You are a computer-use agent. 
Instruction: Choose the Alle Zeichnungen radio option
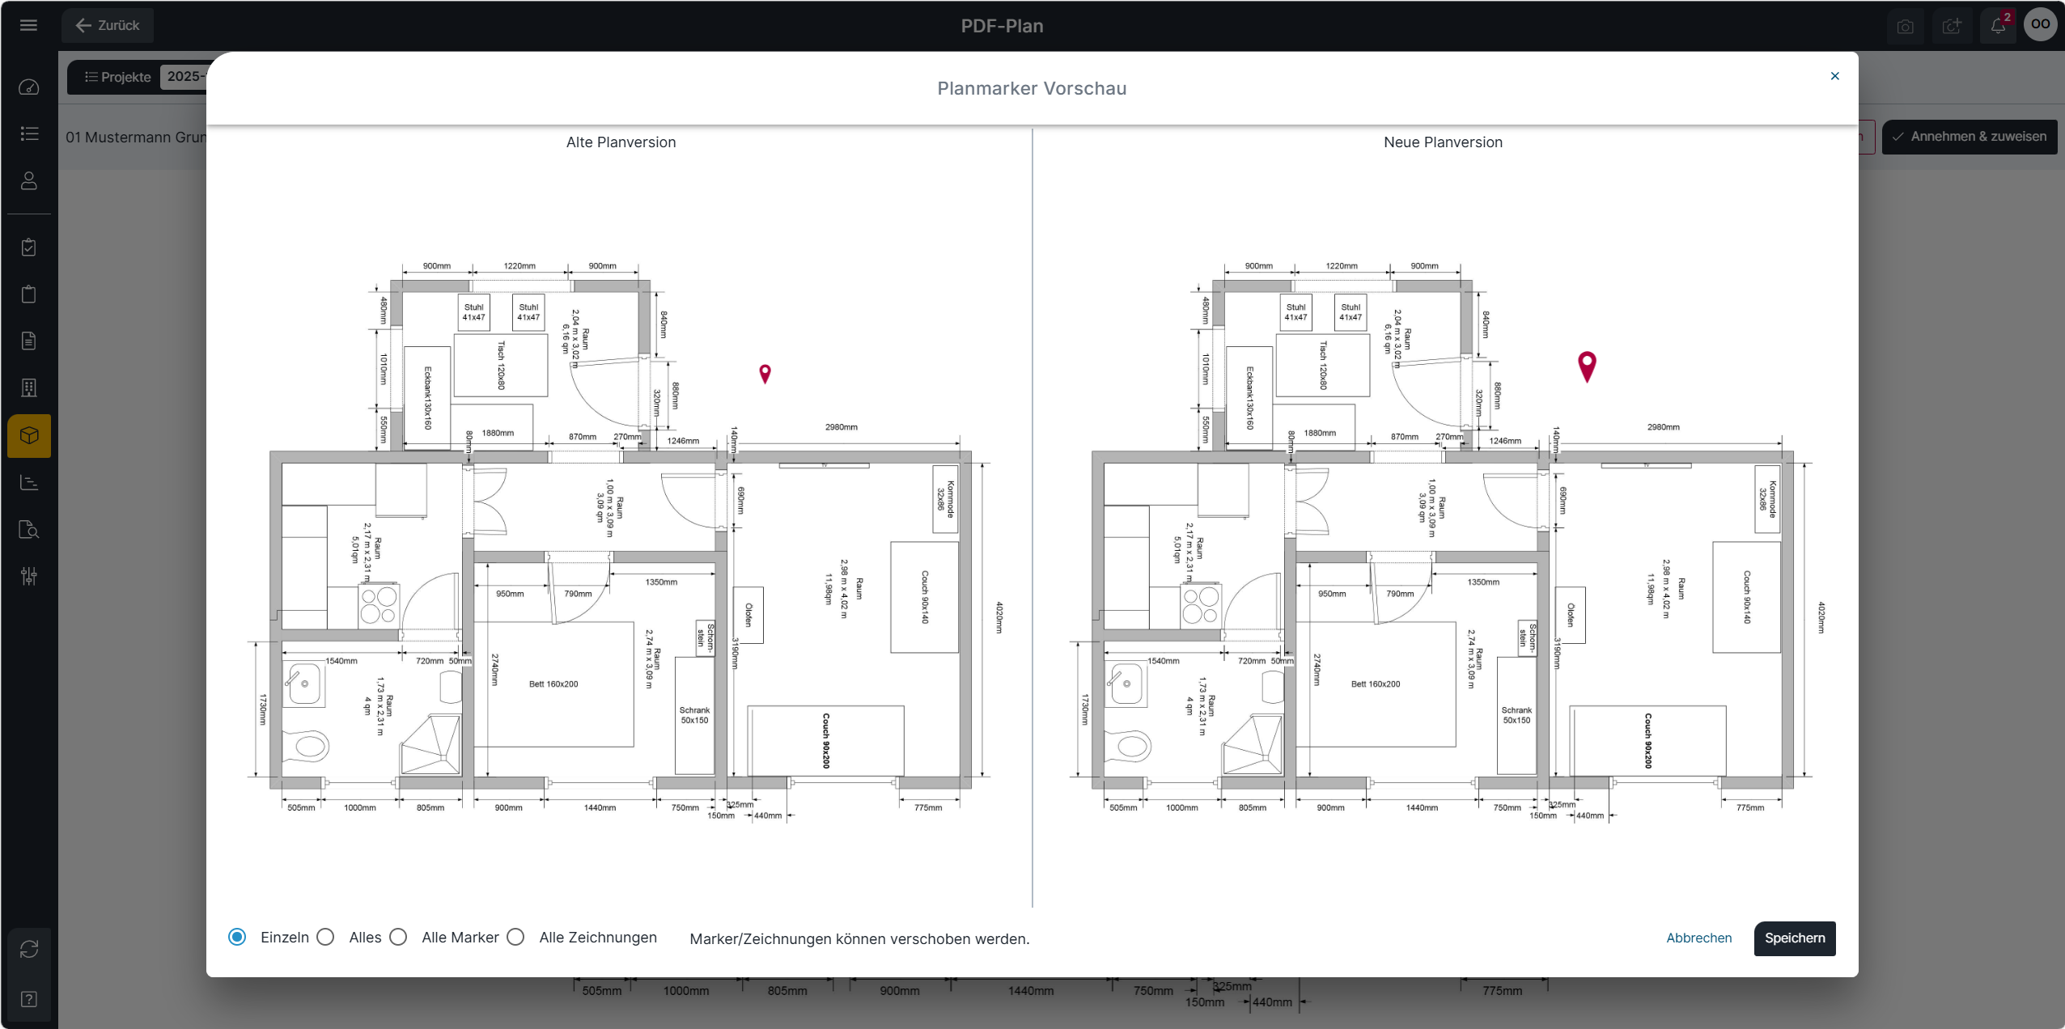(x=515, y=937)
